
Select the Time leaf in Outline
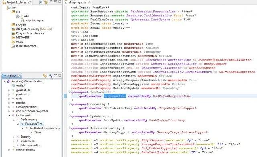tap(37, 133)
